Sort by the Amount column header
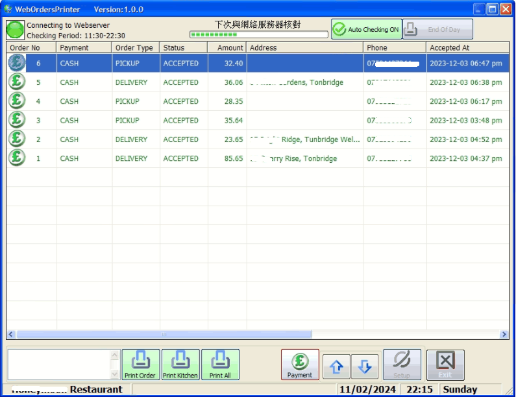Screen dimensions: 516x397 coord(227,47)
